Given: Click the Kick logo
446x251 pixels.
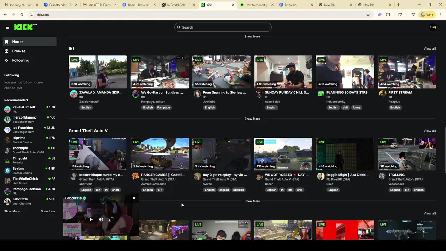Looking at the screenshot, I should click(25, 27).
